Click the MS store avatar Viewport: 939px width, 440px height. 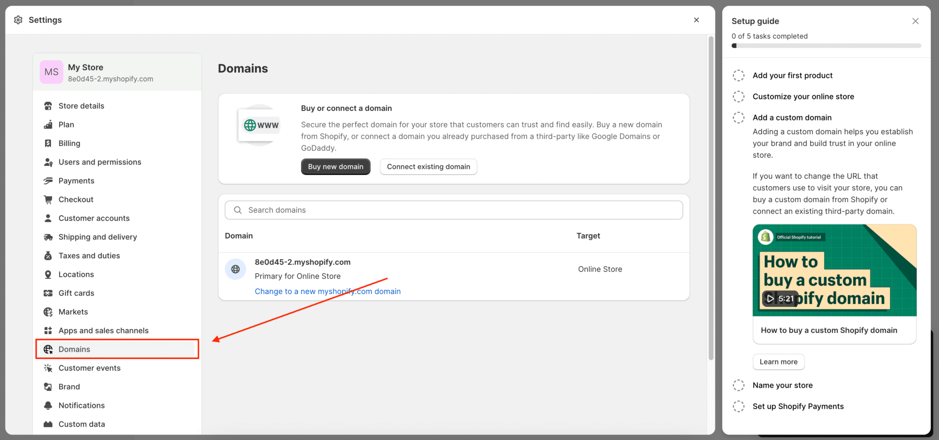51,72
